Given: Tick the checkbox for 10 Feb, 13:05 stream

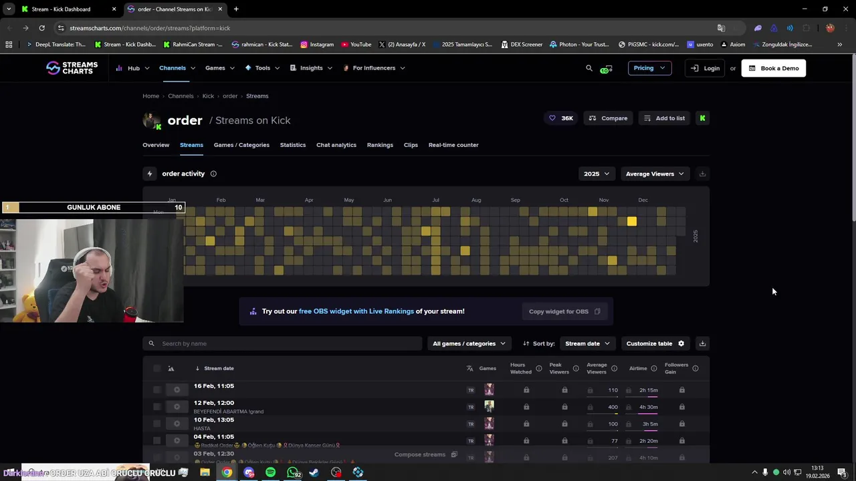Looking at the screenshot, I should pos(156,424).
